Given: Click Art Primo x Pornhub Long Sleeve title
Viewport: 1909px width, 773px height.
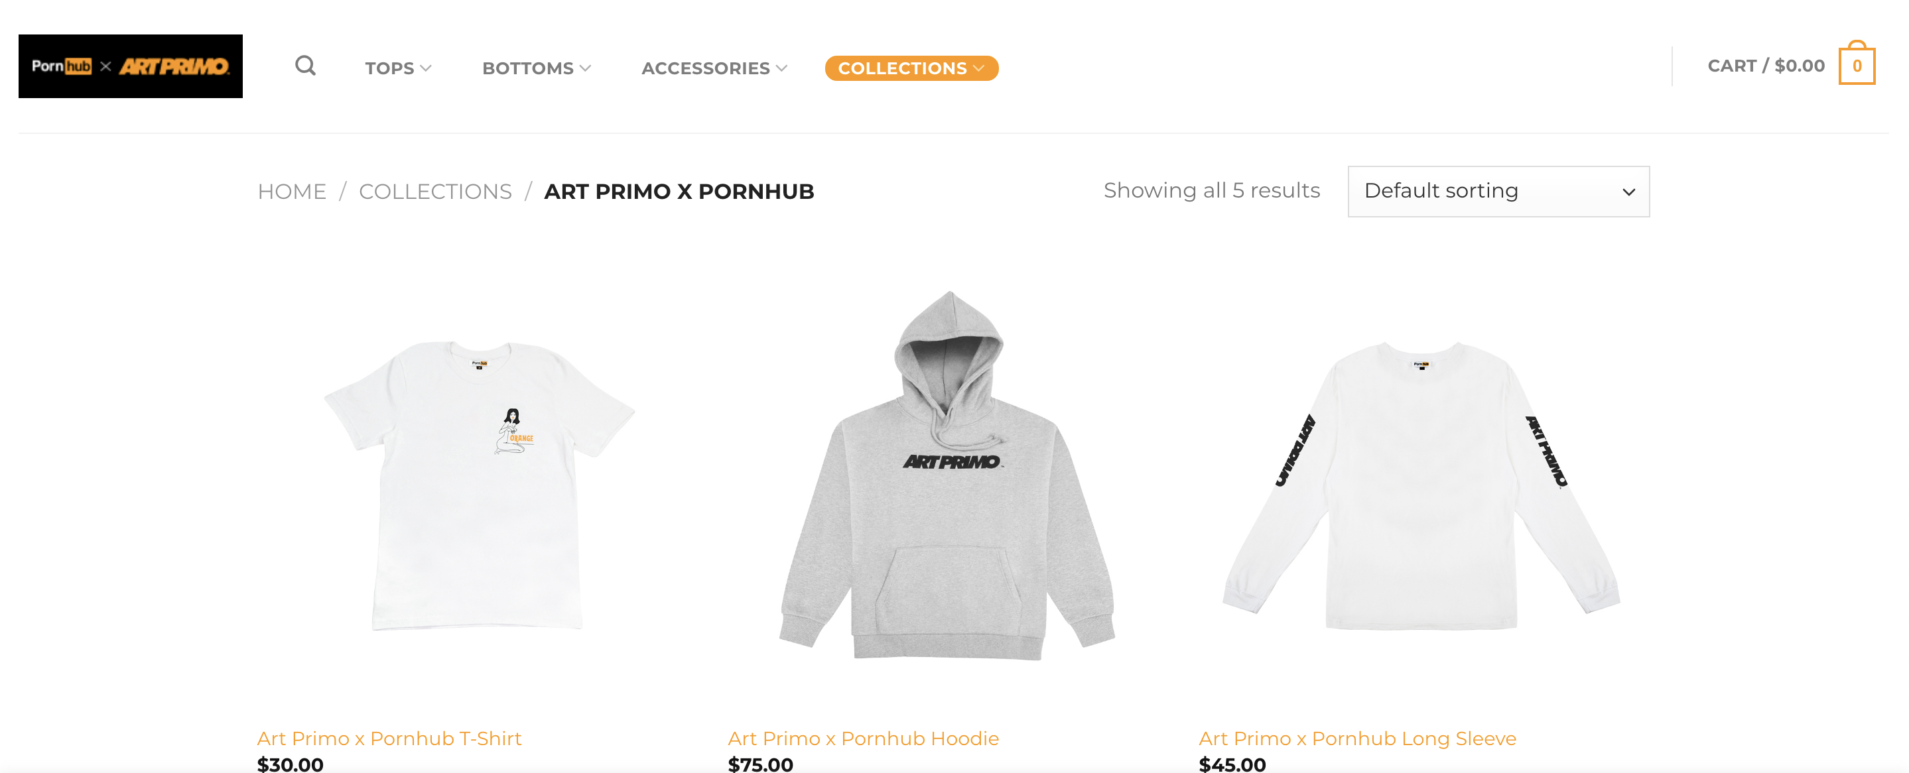Looking at the screenshot, I should click(x=1358, y=739).
